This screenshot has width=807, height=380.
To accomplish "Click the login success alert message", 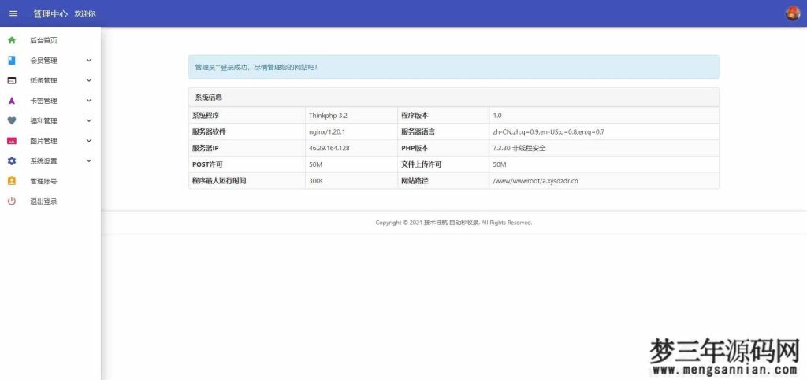I will click(453, 67).
